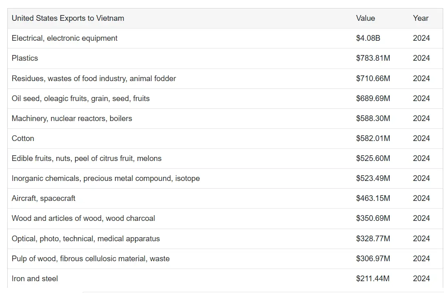Select the $4.08B value cell
Image resolution: width=444 pixels, height=293 pixels.
[368, 38]
